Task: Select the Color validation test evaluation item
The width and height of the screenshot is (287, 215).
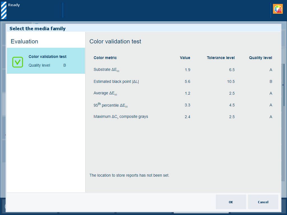Action: [47, 57]
